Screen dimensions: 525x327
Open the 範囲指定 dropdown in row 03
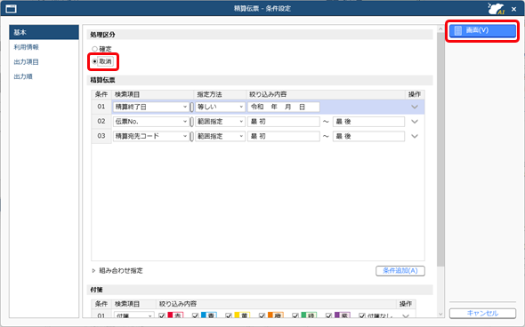pyautogui.click(x=221, y=137)
